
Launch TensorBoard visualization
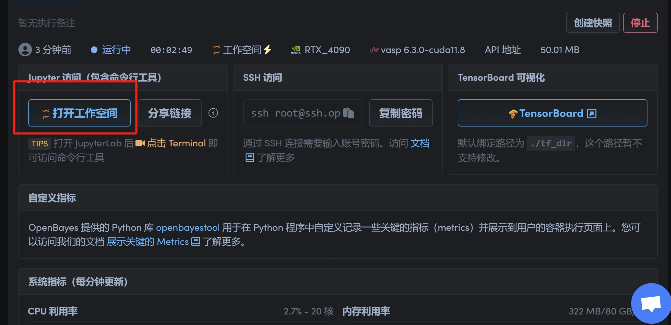pyautogui.click(x=552, y=113)
